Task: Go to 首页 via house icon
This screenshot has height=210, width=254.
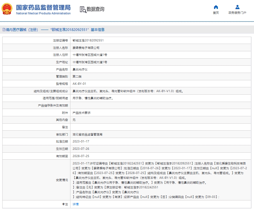Action: click(216, 7)
